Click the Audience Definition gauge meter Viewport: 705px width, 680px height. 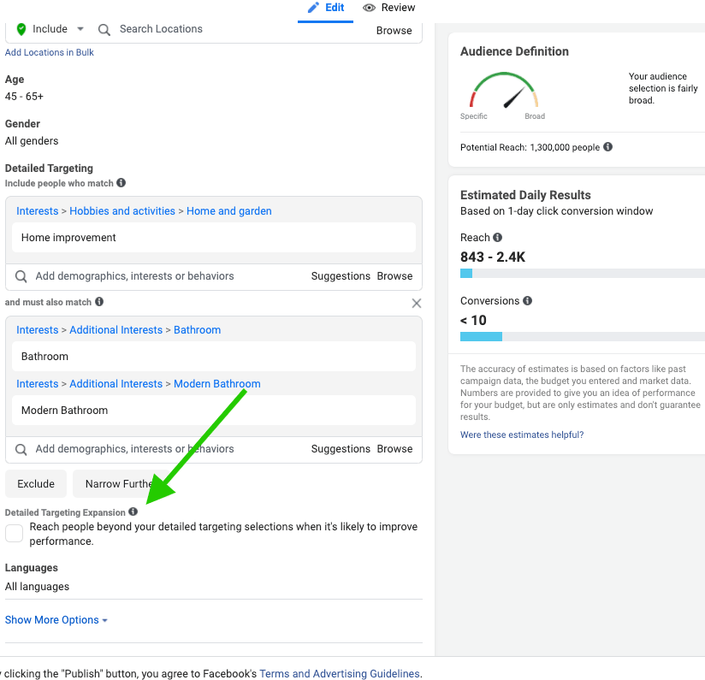[x=503, y=92]
